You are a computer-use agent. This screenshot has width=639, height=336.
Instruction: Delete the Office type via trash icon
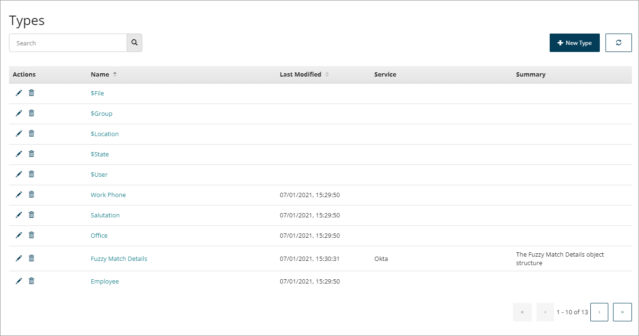31,235
